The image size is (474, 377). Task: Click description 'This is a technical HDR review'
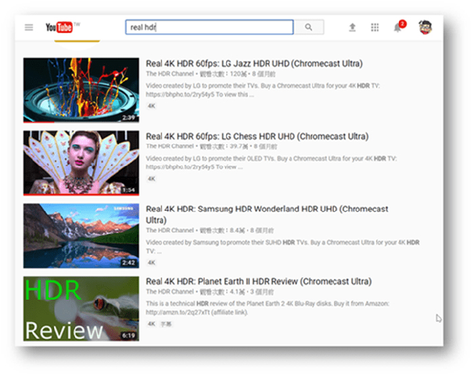[x=267, y=308]
